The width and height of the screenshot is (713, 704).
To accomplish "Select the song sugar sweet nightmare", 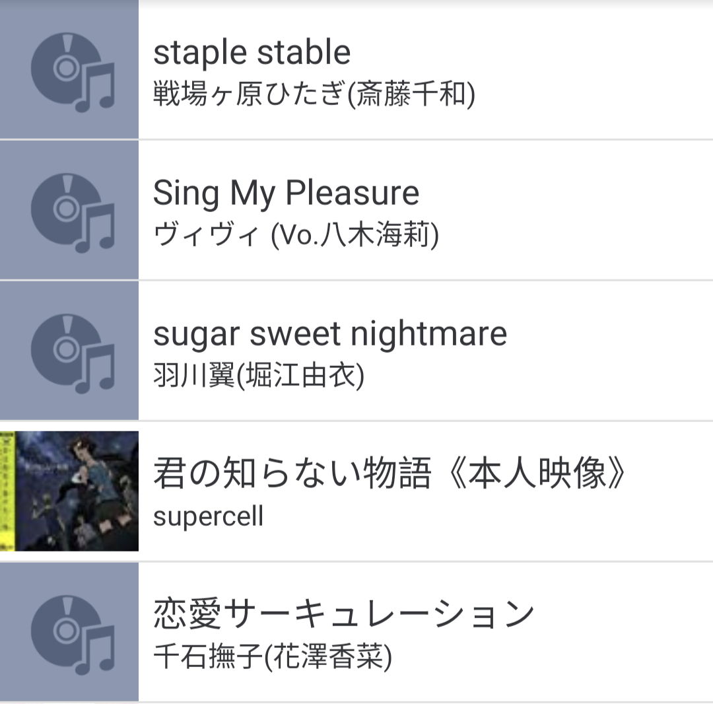I will pyautogui.click(x=330, y=334).
